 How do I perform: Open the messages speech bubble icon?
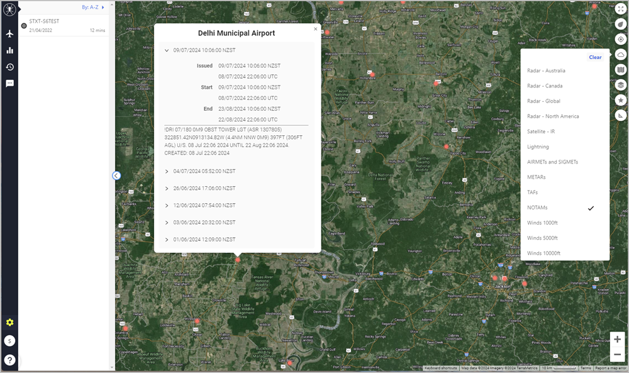[x=9, y=84]
